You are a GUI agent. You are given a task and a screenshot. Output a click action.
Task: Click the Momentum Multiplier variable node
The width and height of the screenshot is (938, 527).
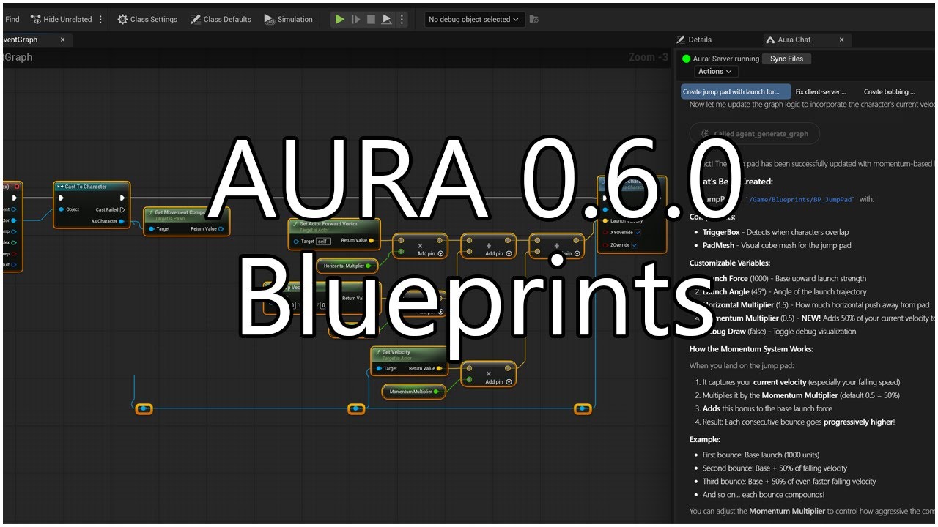(413, 392)
